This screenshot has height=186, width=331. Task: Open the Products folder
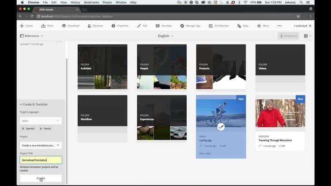click(x=221, y=67)
